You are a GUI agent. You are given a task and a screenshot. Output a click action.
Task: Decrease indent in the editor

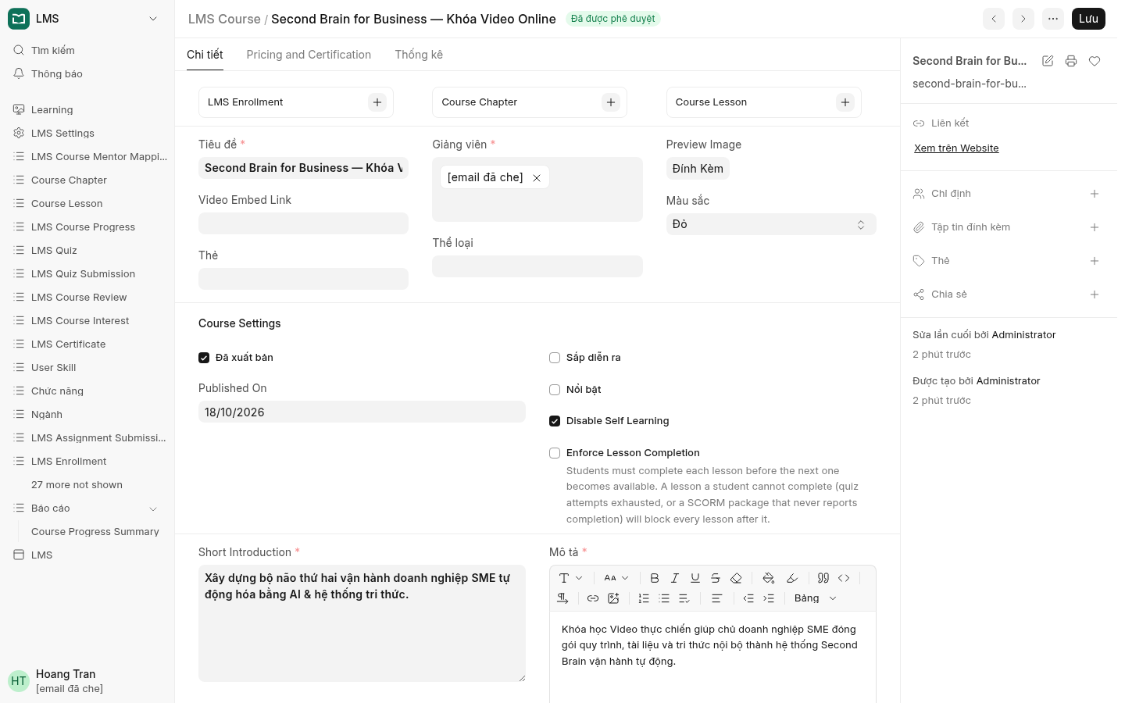748,598
